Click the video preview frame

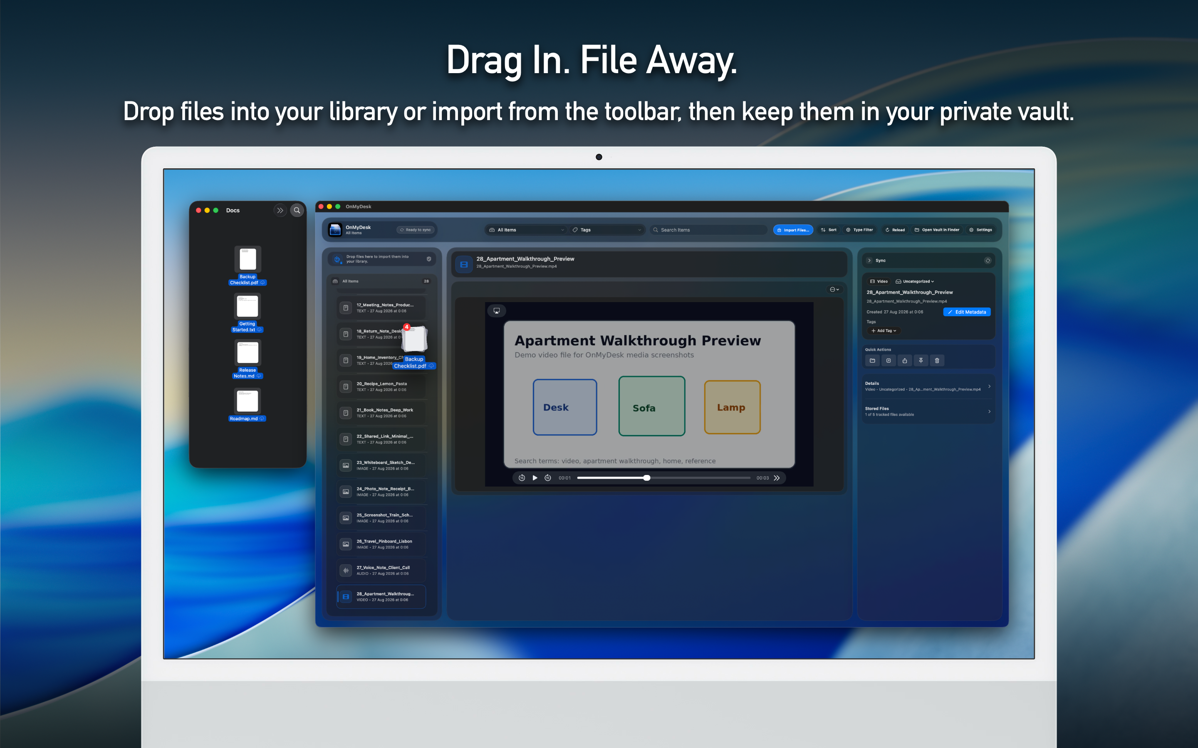pos(649,394)
